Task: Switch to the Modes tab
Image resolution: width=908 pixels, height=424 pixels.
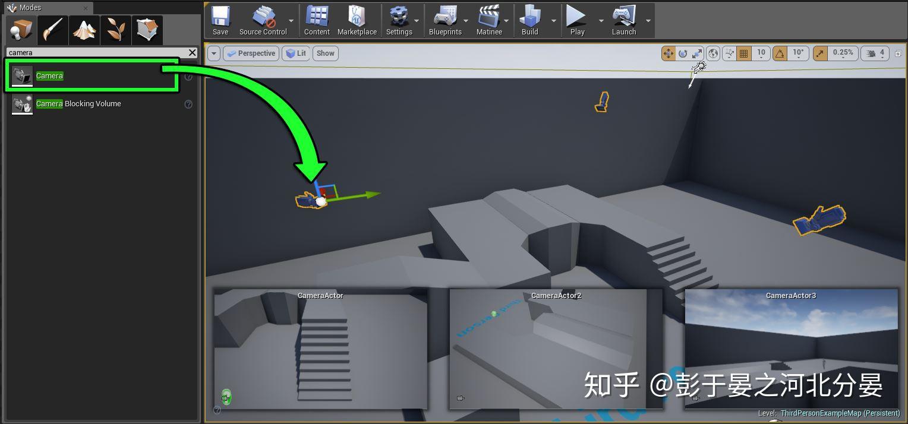Action: (x=27, y=7)
